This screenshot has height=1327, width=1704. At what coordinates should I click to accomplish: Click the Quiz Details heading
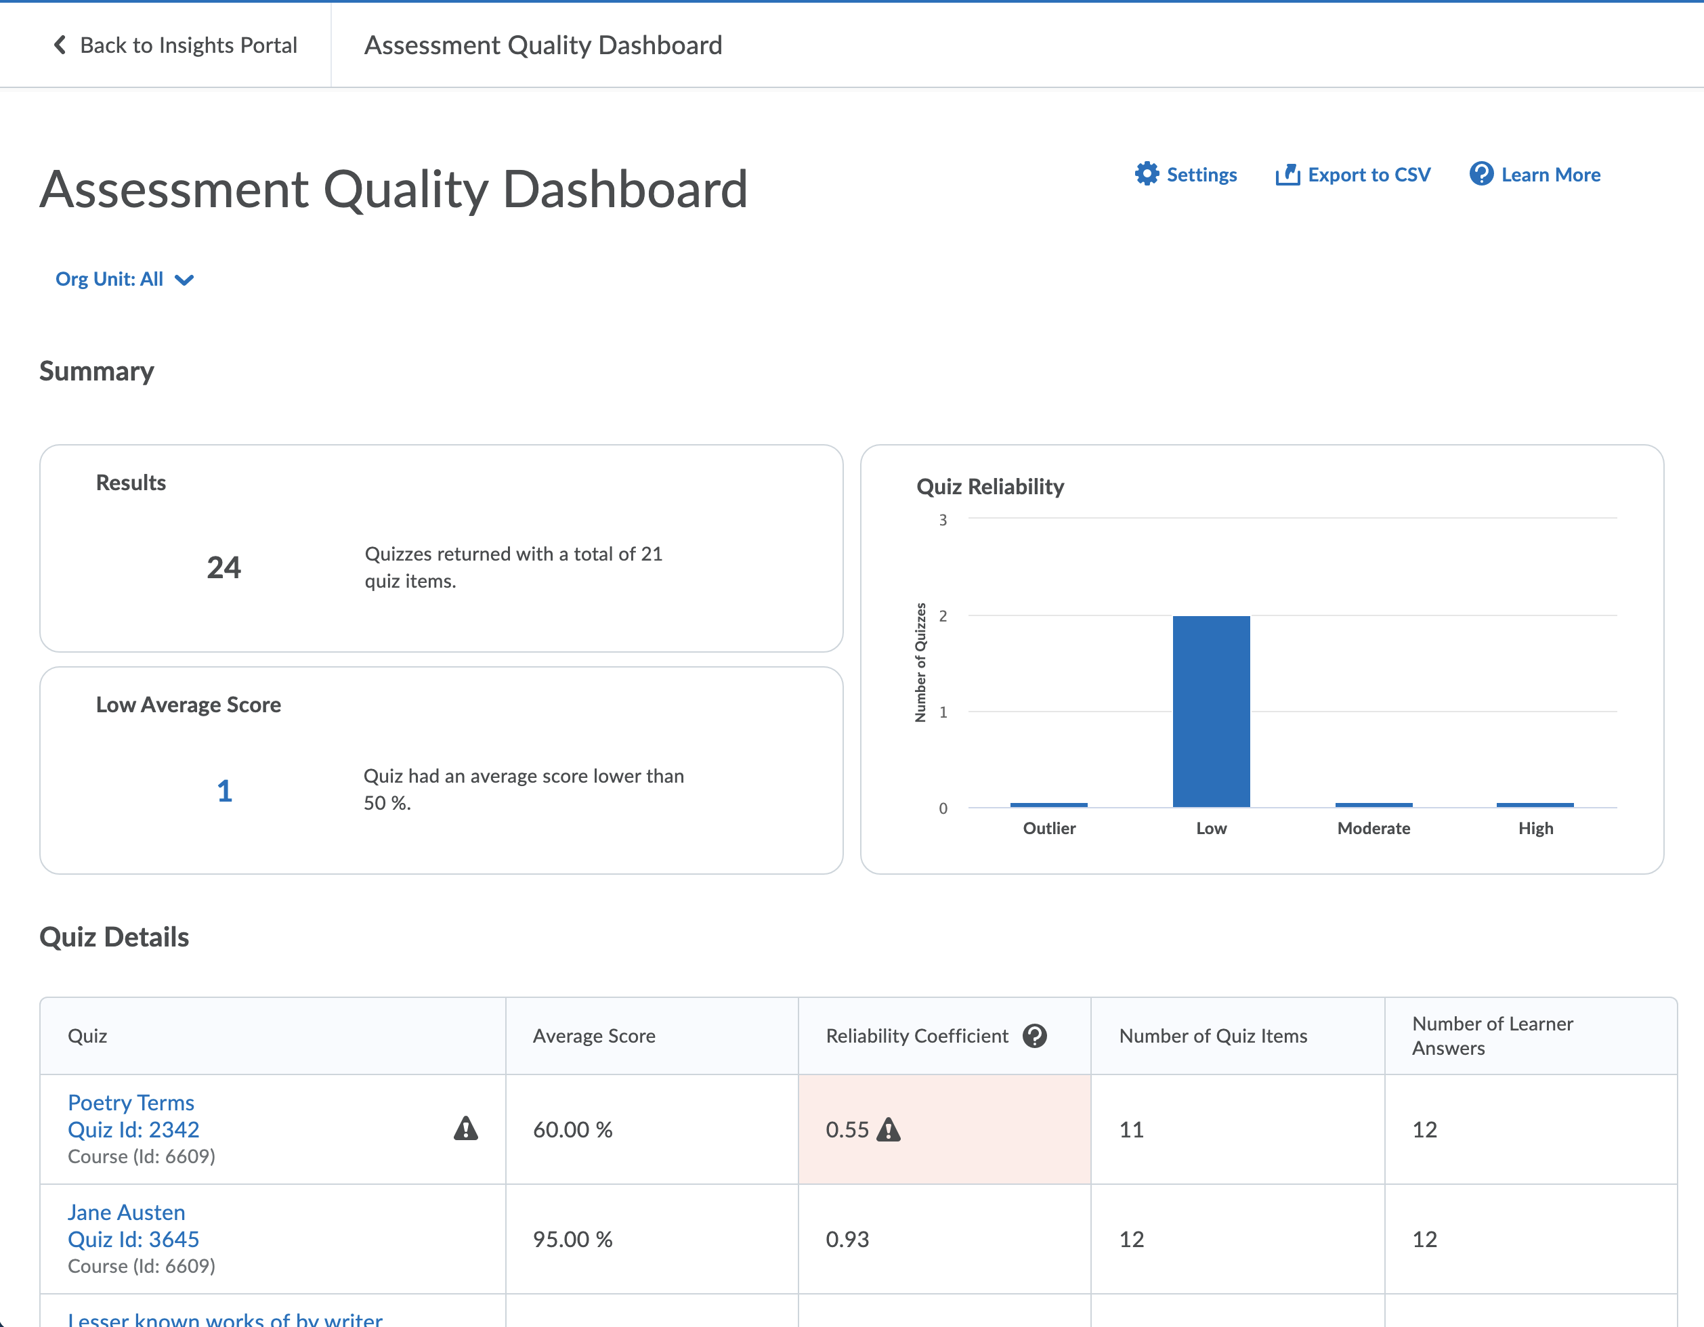point(114,937)
